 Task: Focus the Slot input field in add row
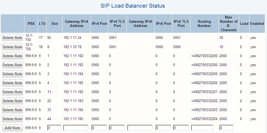[54, 128]
